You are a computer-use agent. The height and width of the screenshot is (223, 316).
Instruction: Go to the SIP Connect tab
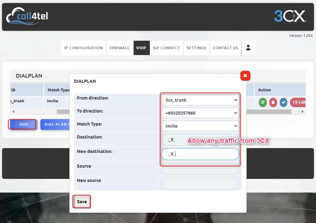tap(166, 48)
